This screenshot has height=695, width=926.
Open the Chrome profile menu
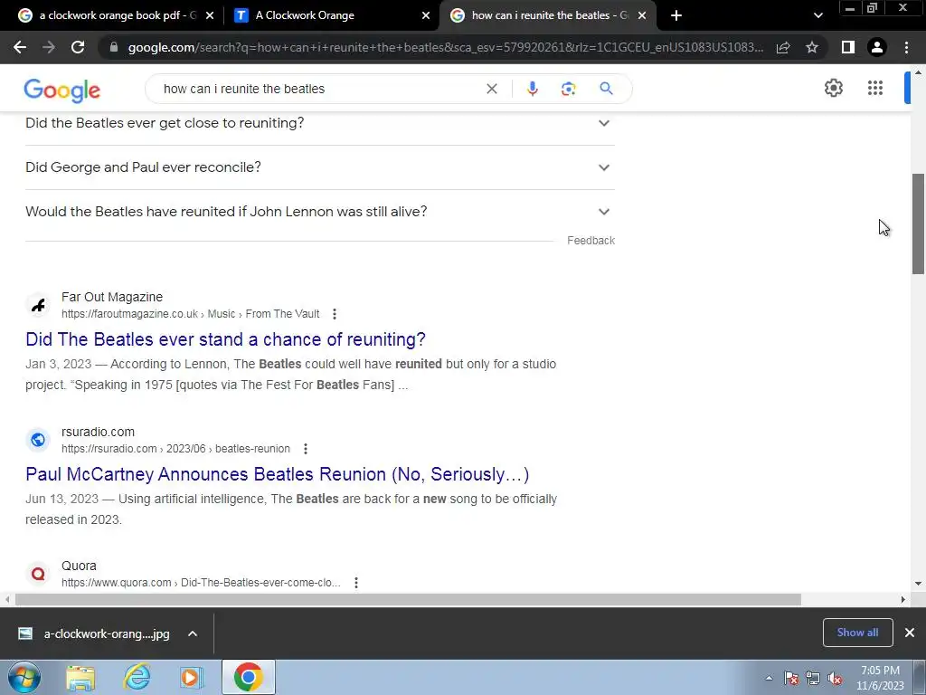[877, 47]
